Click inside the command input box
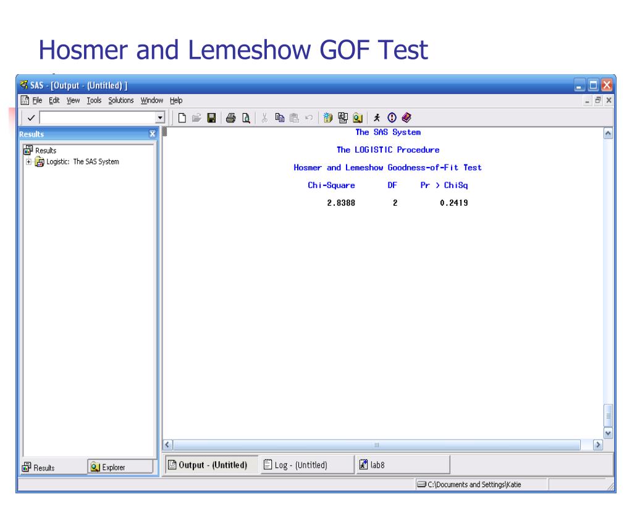 [98, 117]
